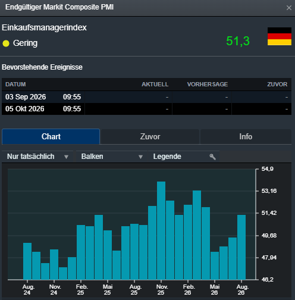Click the tallest bar at Nov. 25

161,230
